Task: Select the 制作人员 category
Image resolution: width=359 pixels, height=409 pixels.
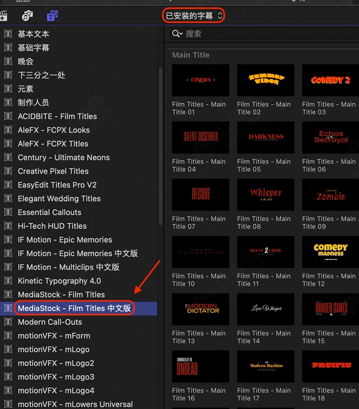Action: 78,102
